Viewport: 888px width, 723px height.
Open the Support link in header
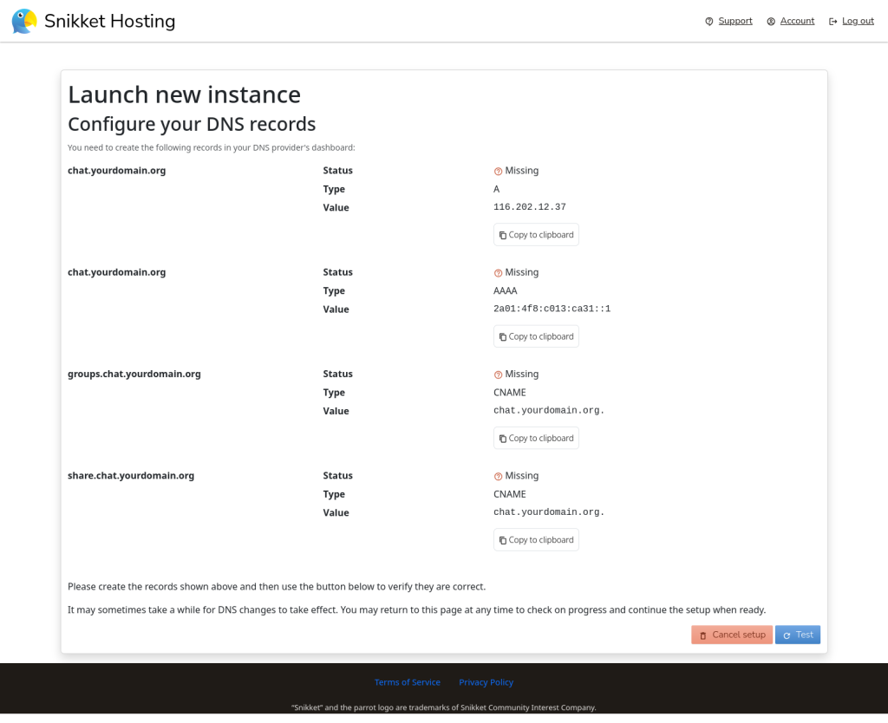[735, 21]
